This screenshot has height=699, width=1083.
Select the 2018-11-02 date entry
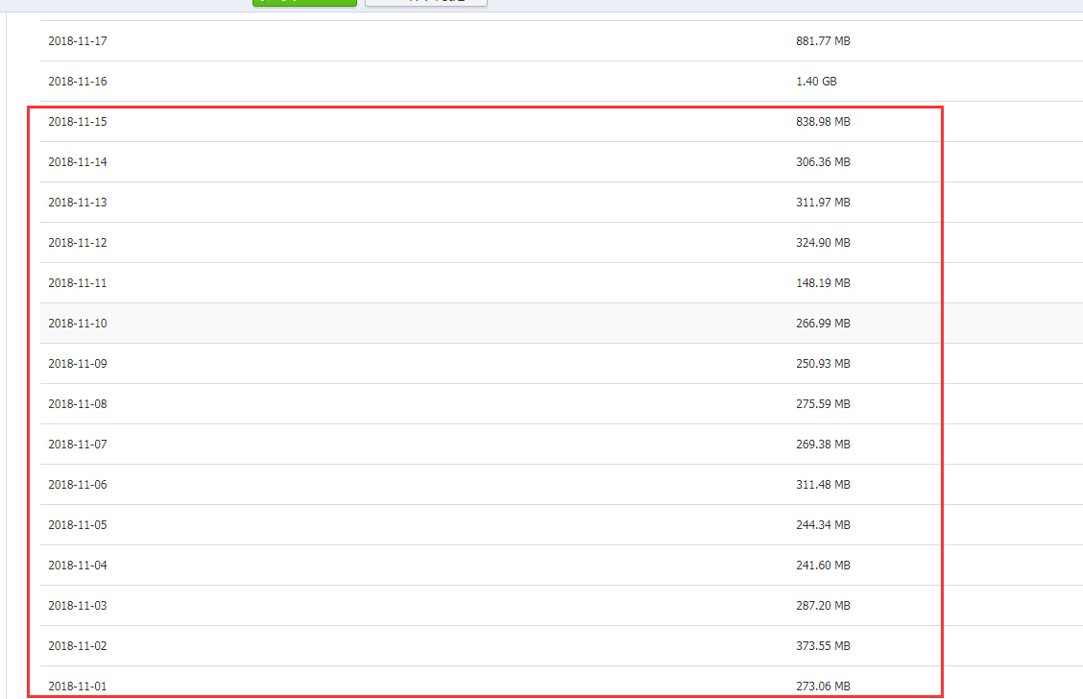[78, 646]
